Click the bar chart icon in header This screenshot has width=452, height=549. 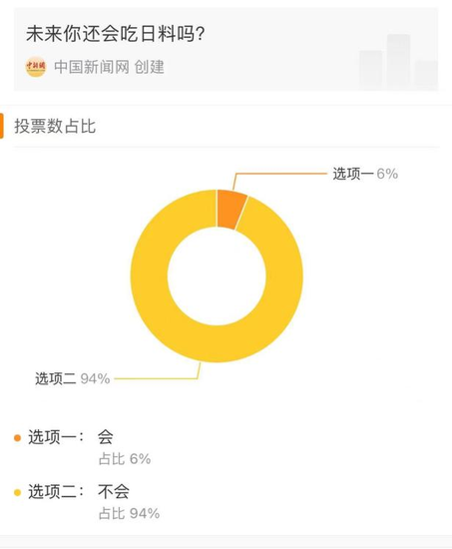[x=398, y=62]
